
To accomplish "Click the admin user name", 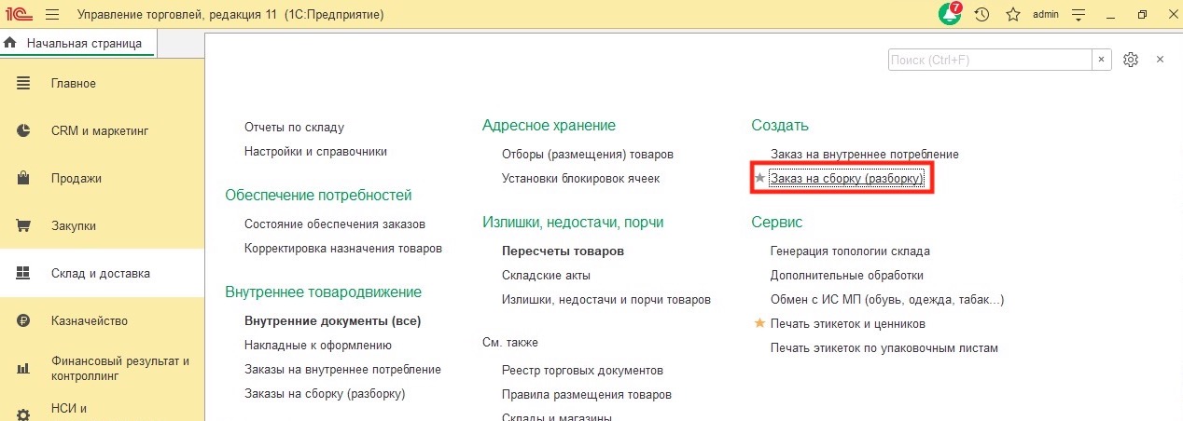I will pos(1045,15).
